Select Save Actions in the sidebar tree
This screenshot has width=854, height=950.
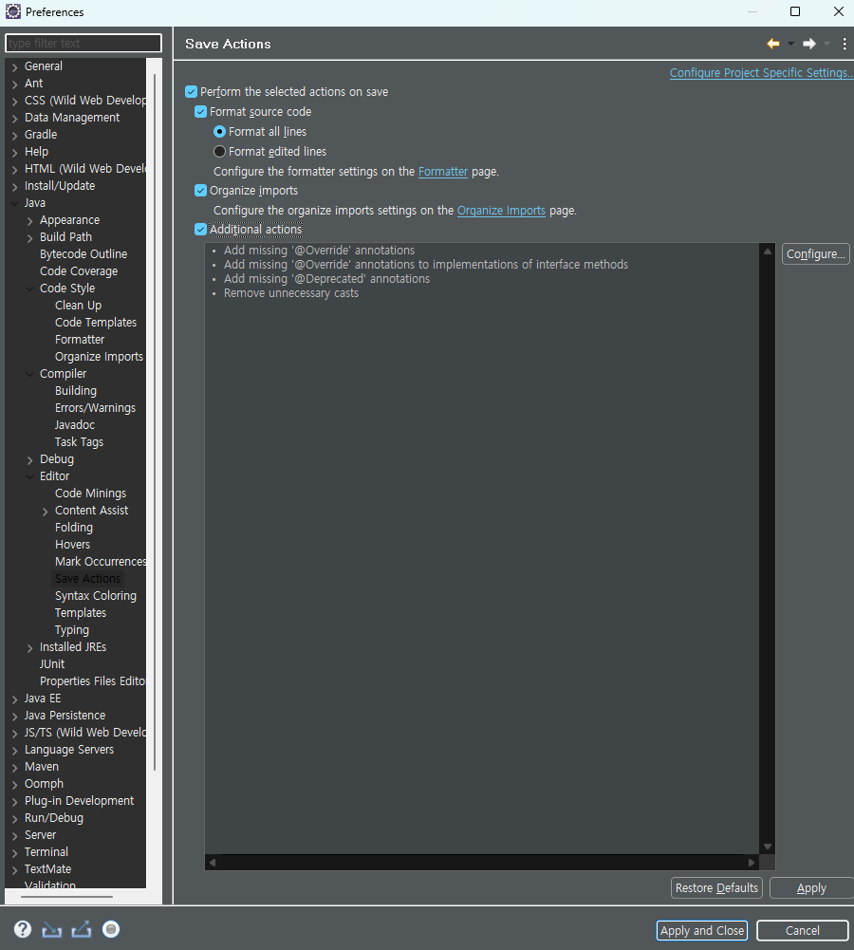(x=87, y=578)
